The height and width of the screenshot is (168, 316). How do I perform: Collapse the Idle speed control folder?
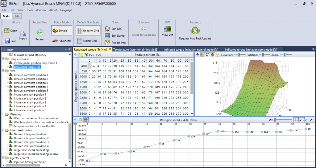click(x=3, y=130)
